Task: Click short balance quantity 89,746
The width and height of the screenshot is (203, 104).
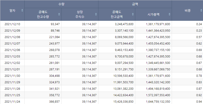Action: [55, 30]
